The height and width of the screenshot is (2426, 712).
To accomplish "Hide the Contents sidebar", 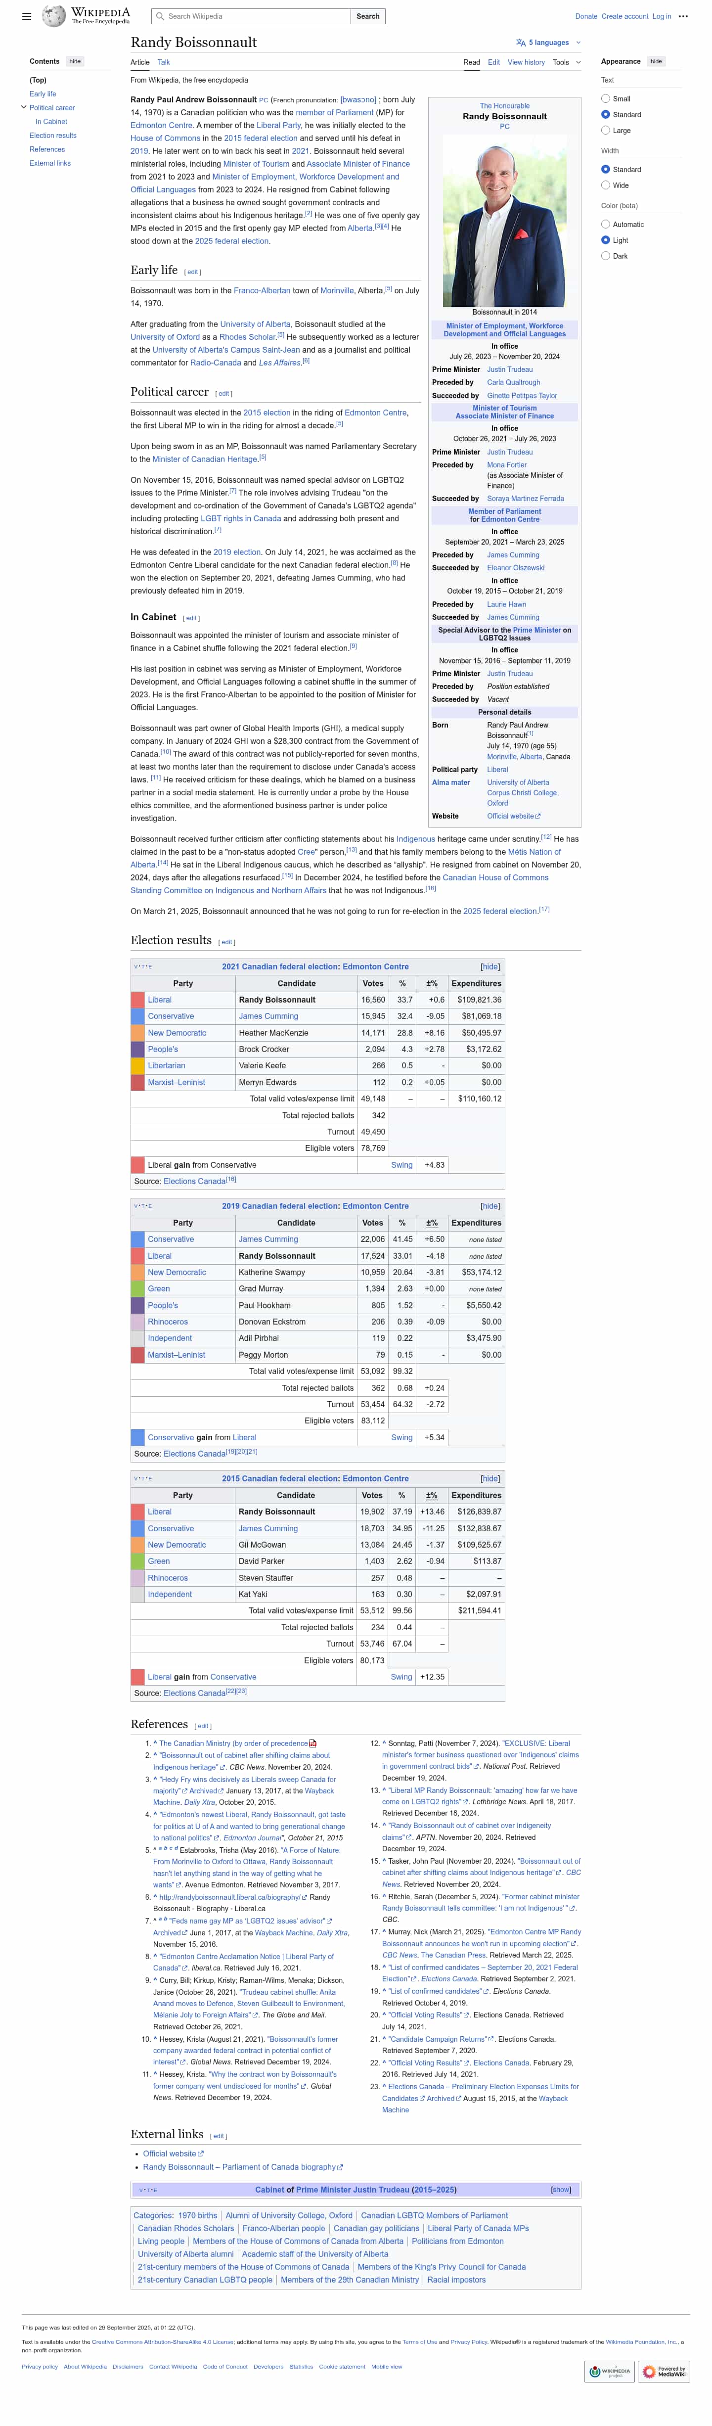I will [x=74, y=61].
